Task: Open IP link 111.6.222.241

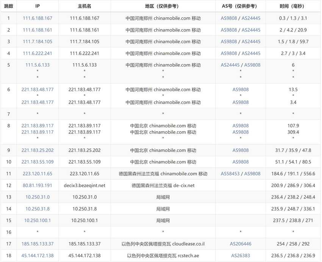Action: [38, 54]
